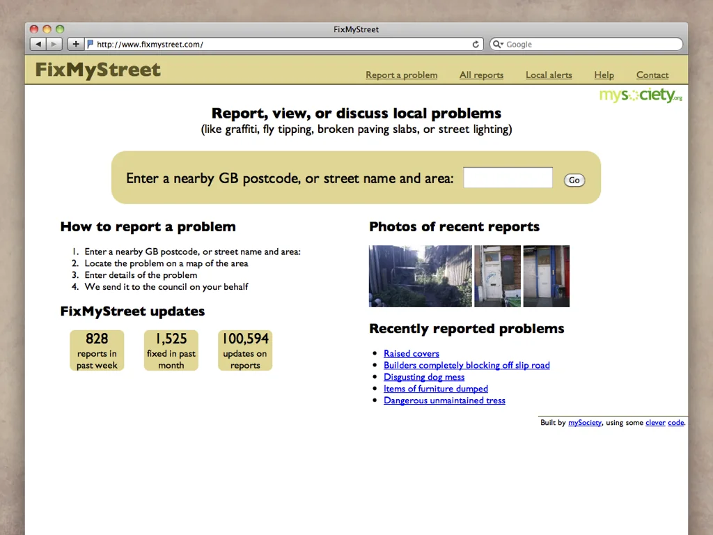Open Items of furniture dumped report
Viewport: 713px width, 535px height.
click(x=436, y=389)
